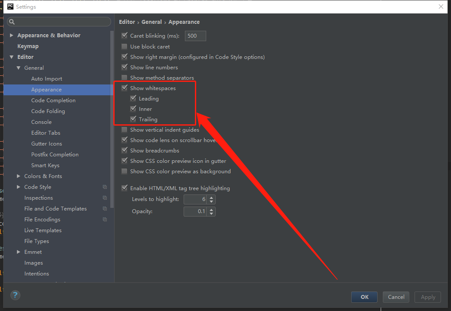Select Appearance in settings tree
The image size is (451, 311).
[46, 90]
